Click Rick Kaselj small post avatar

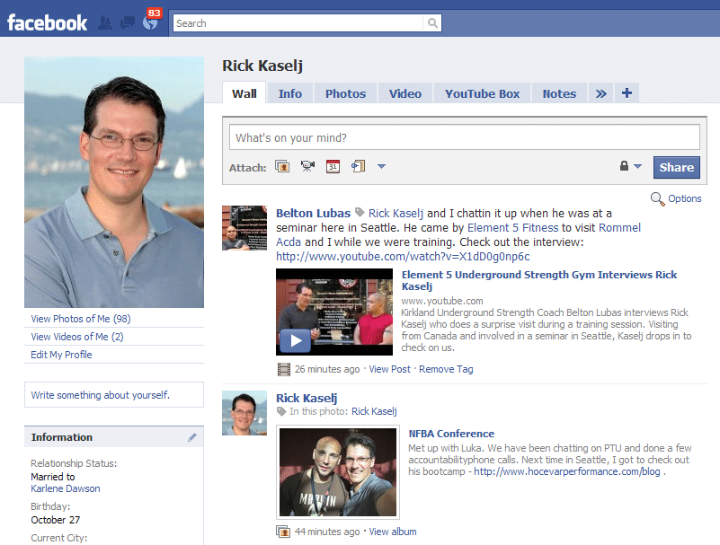244,413
